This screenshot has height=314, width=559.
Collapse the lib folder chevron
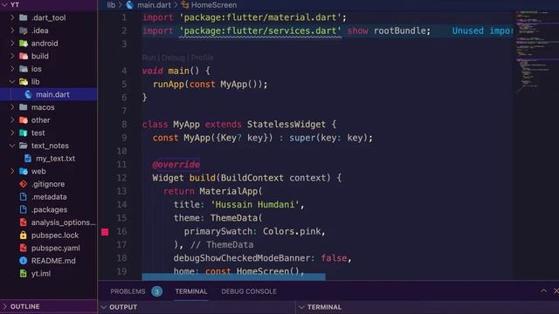12,81
